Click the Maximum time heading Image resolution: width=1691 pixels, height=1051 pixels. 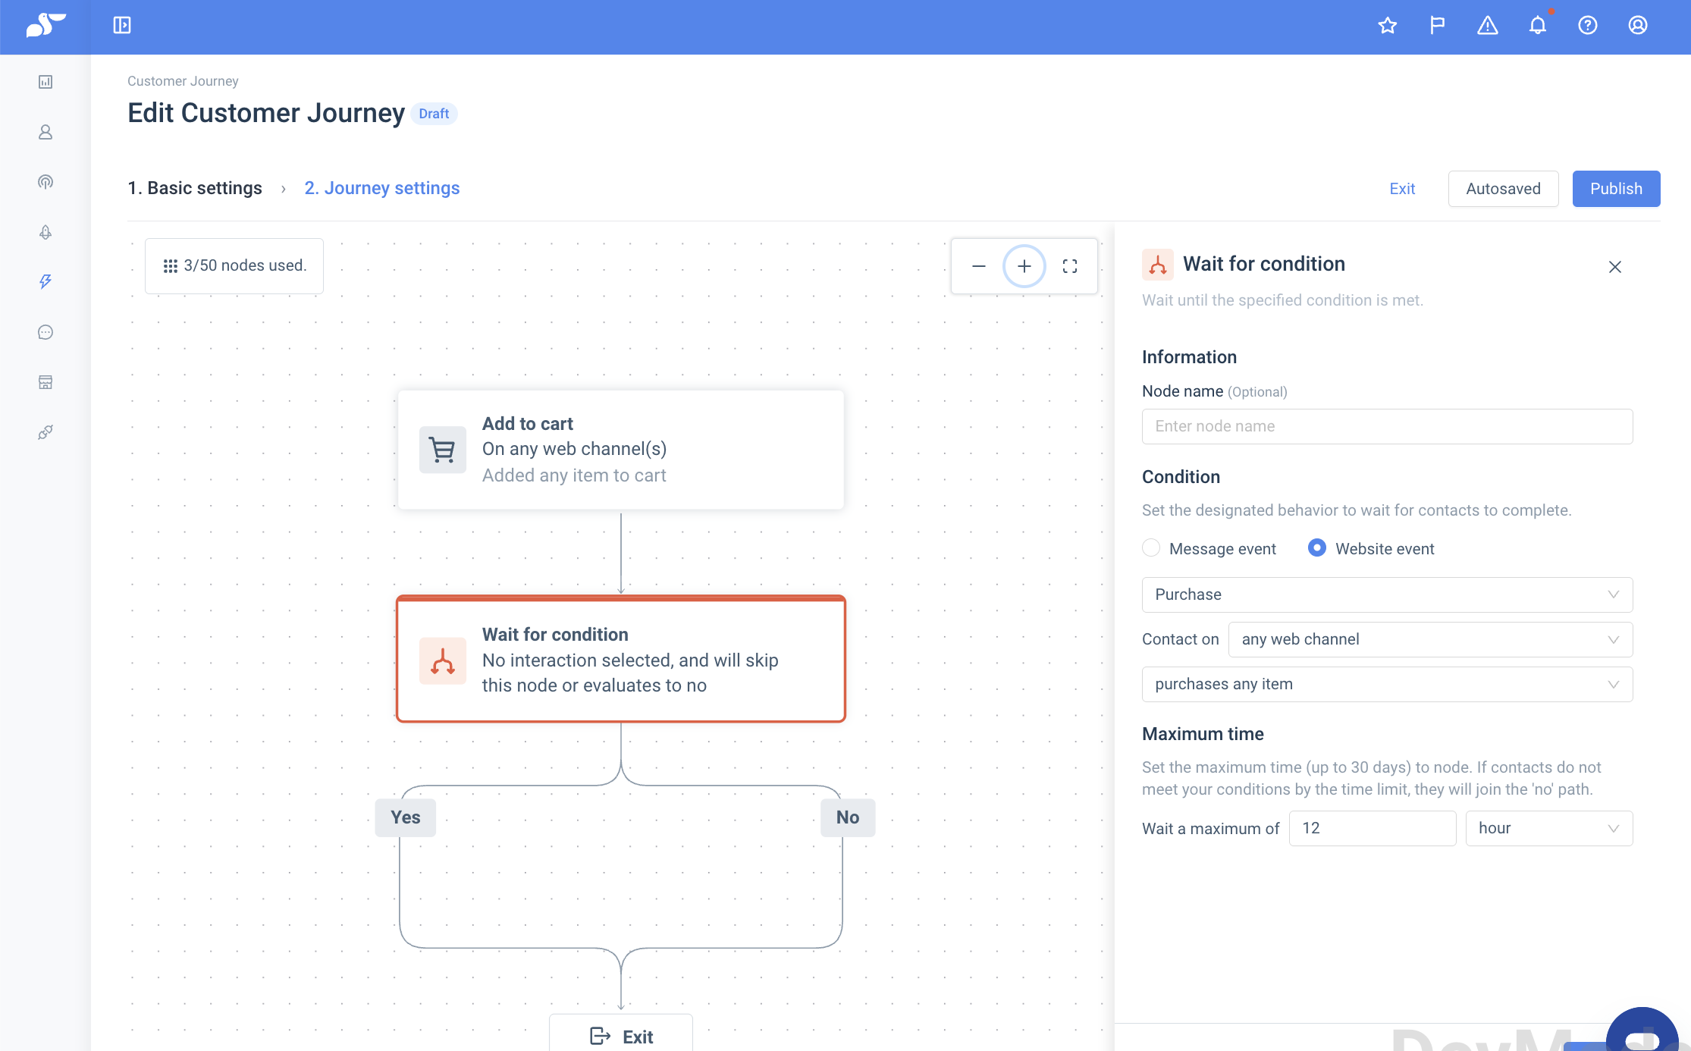pyautogui.click(x=1203, y=734)
